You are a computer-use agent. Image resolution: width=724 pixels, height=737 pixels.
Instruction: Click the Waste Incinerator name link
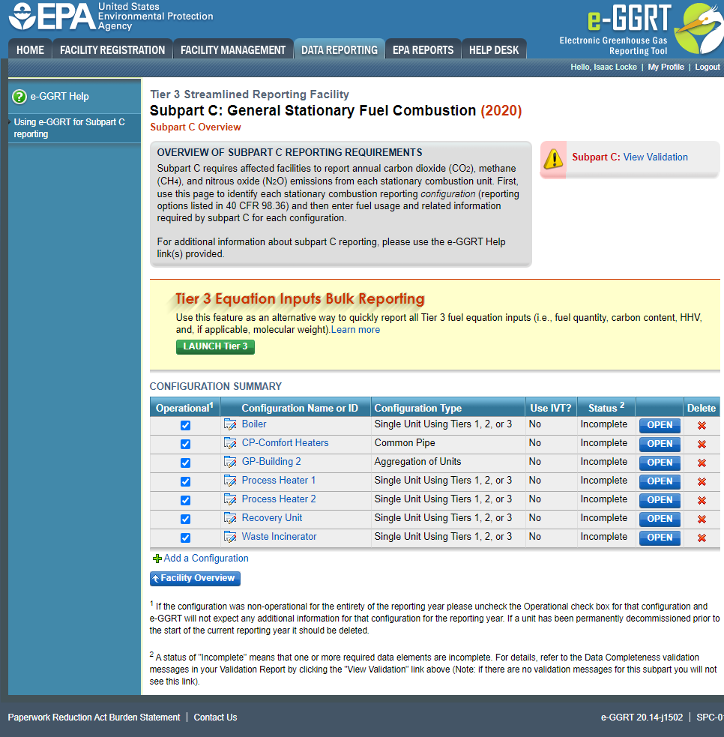pos(279,537)
